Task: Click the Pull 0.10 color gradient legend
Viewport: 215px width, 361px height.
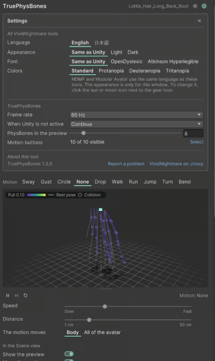Action: coord(36,195)
